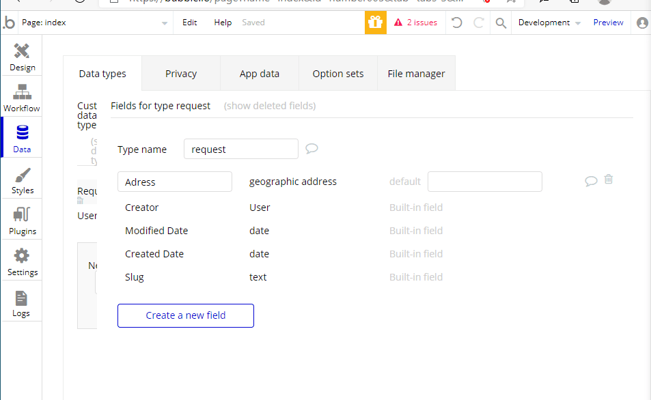Click the gift box icon
Screen dimensions: 651x400
(375, 23)
